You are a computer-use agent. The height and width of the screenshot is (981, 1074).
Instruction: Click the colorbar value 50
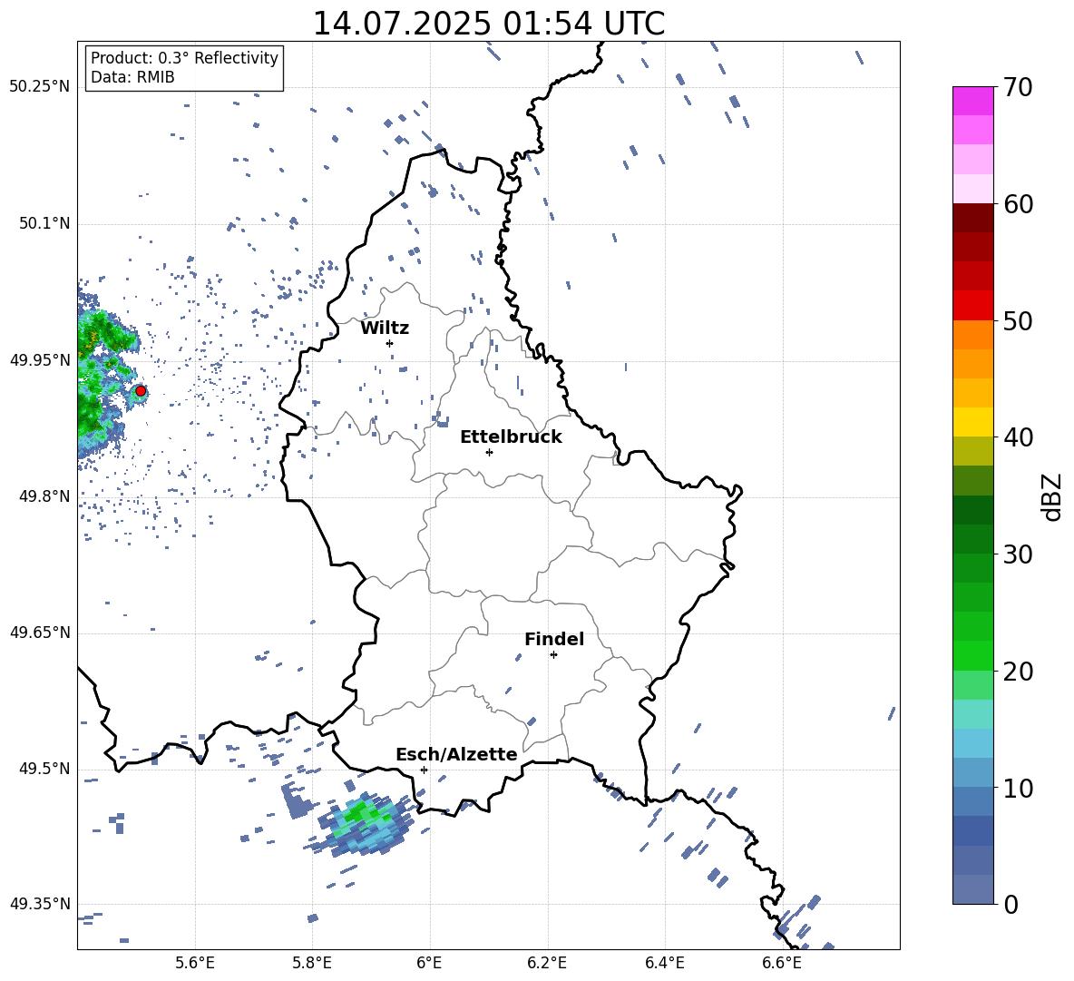(1018, 321)
